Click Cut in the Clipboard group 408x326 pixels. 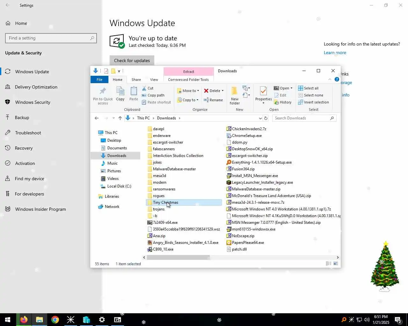pyautogui.click(x=148, y=88)
